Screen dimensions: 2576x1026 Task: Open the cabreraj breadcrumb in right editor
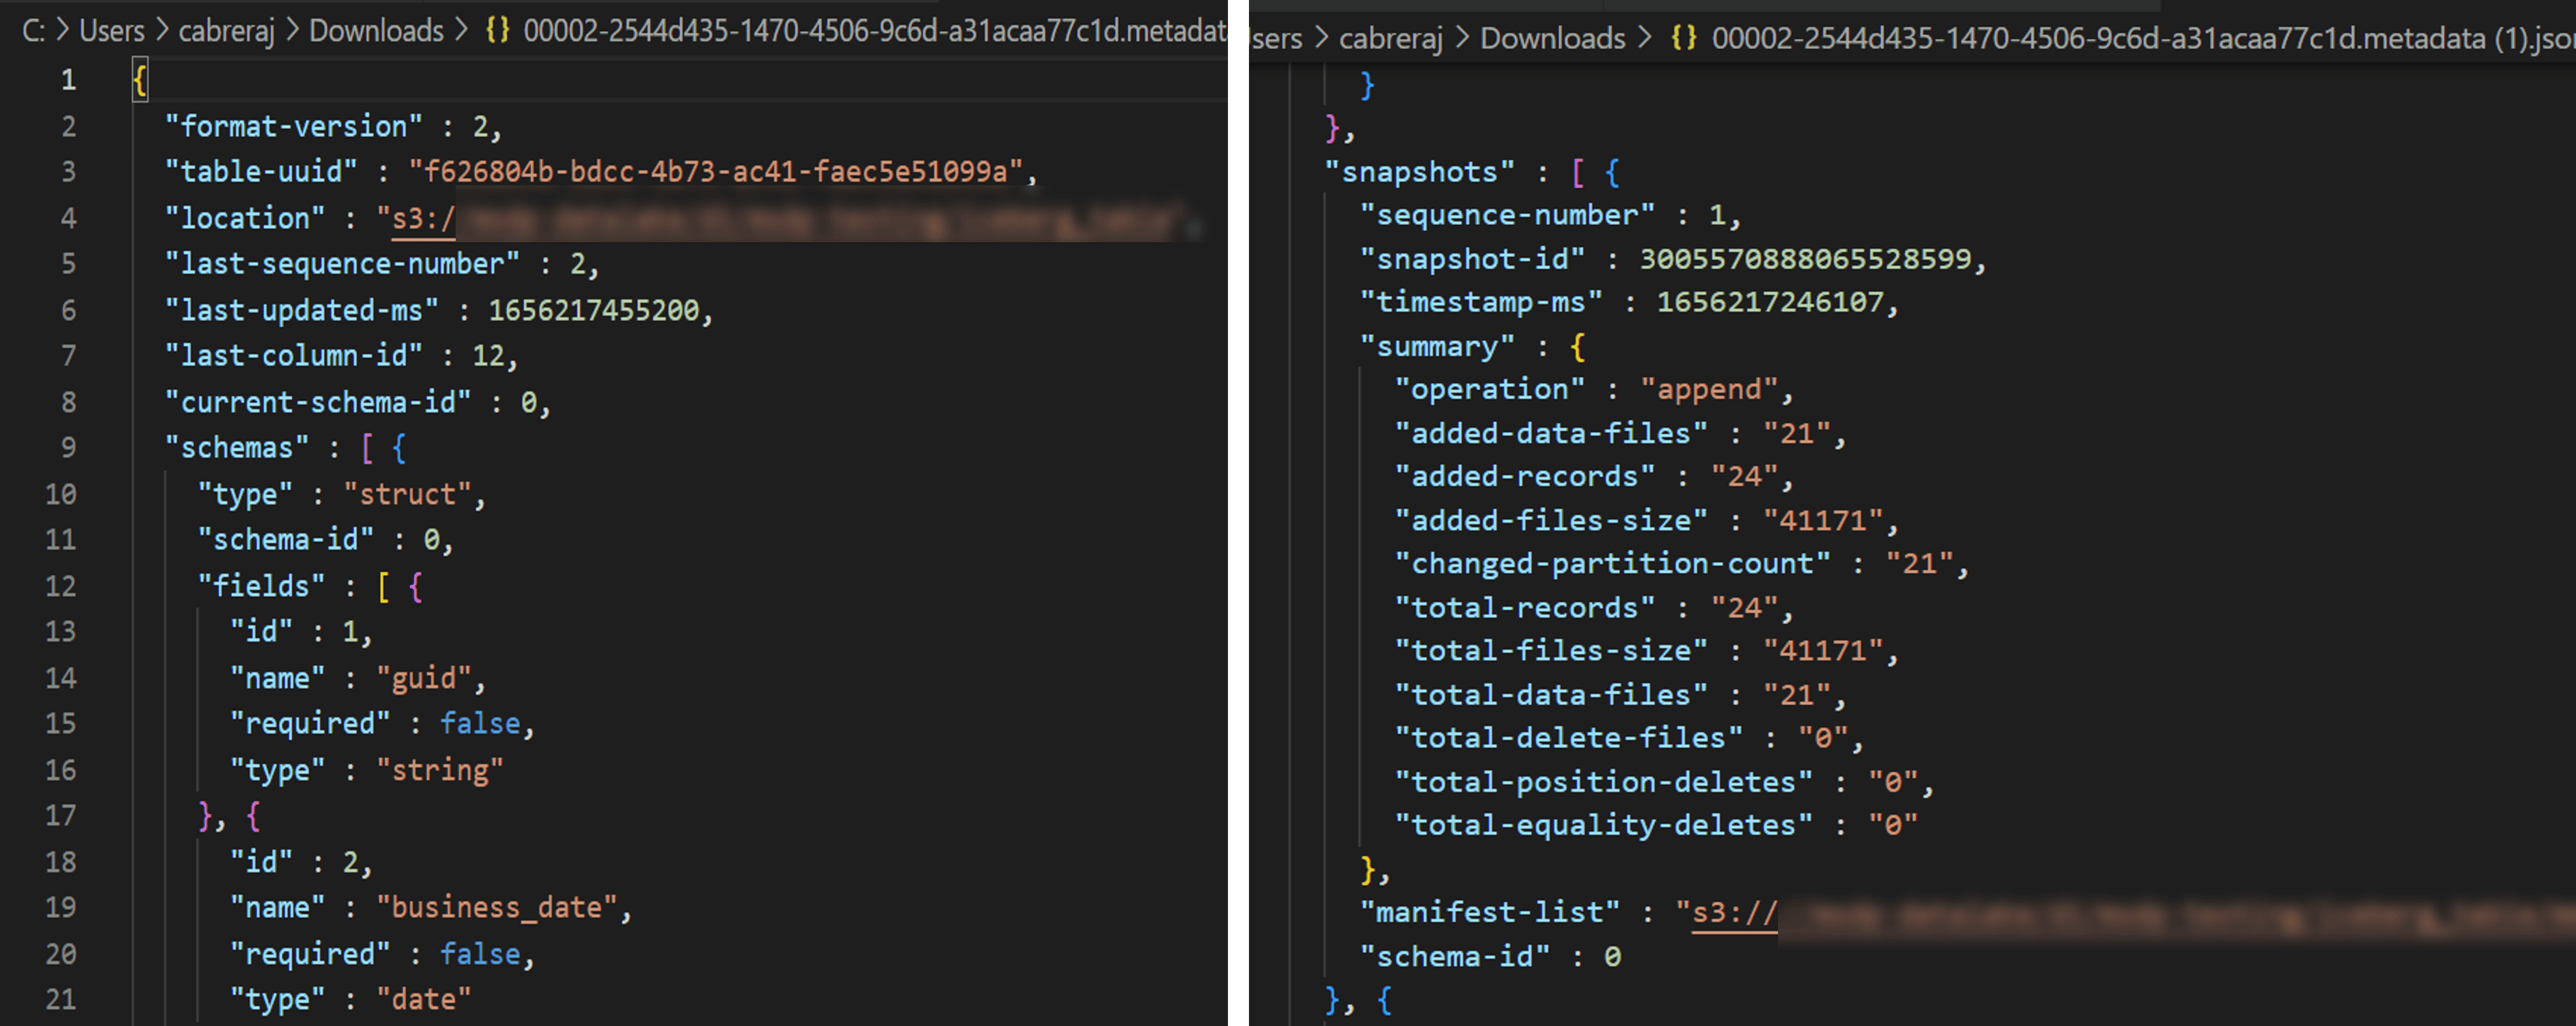click(1391, 39)
